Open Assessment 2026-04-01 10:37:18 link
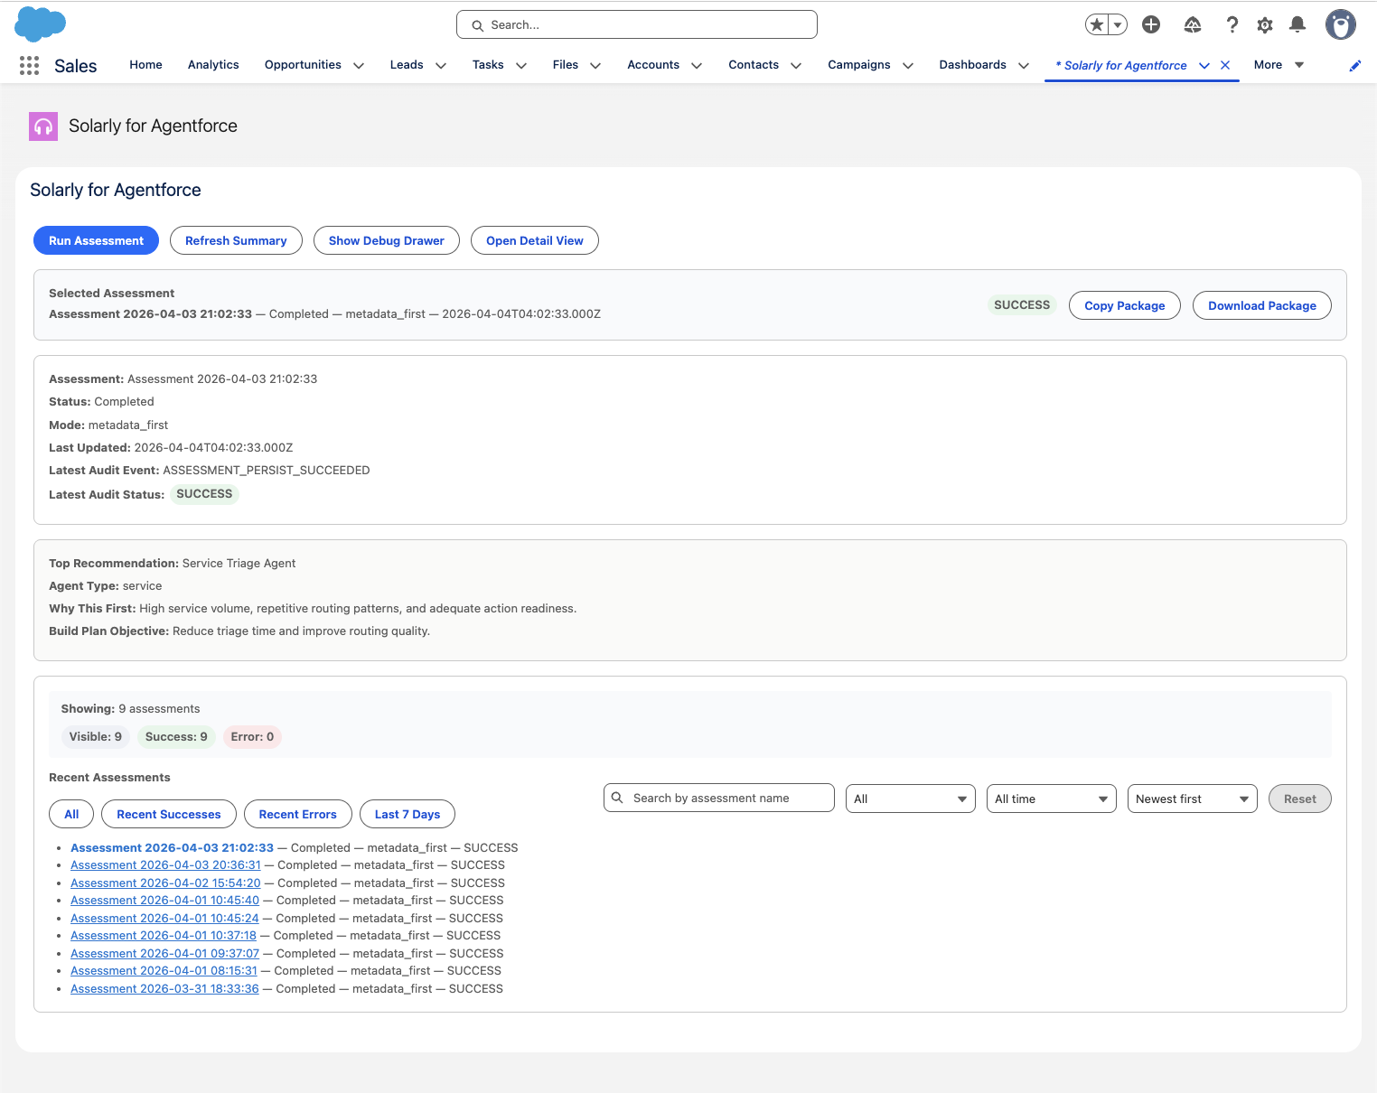Image resolution: width=1377 pixels, height=1093 pixels. (164, 936)
